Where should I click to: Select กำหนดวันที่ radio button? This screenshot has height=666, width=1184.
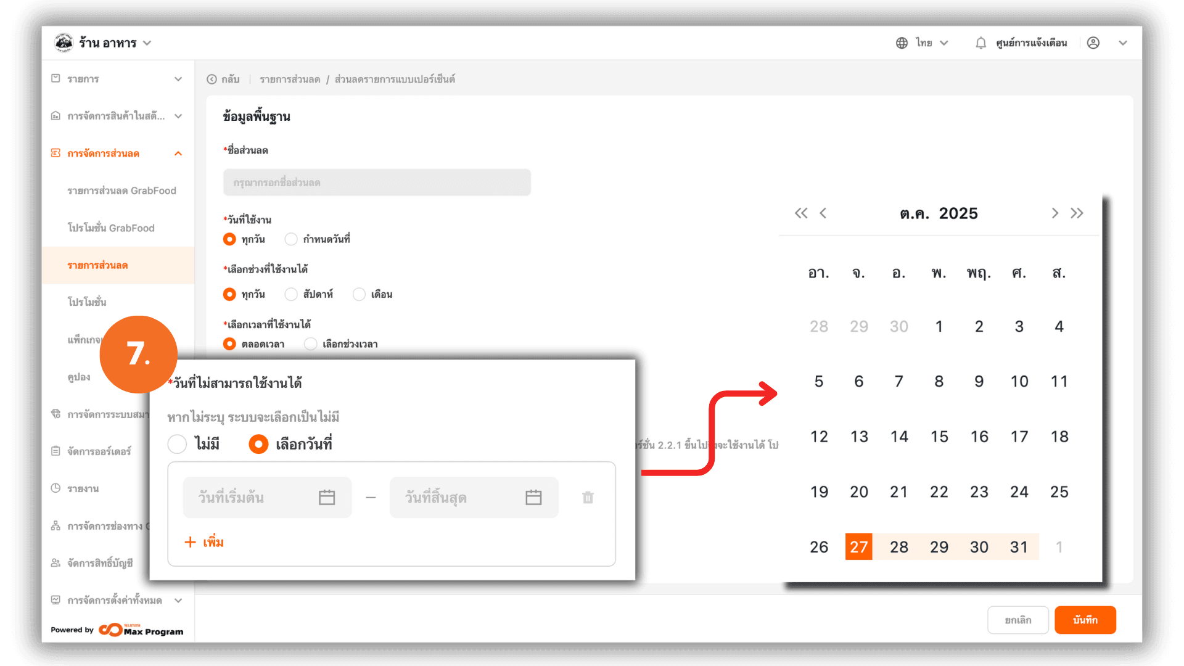click(291, 239)
